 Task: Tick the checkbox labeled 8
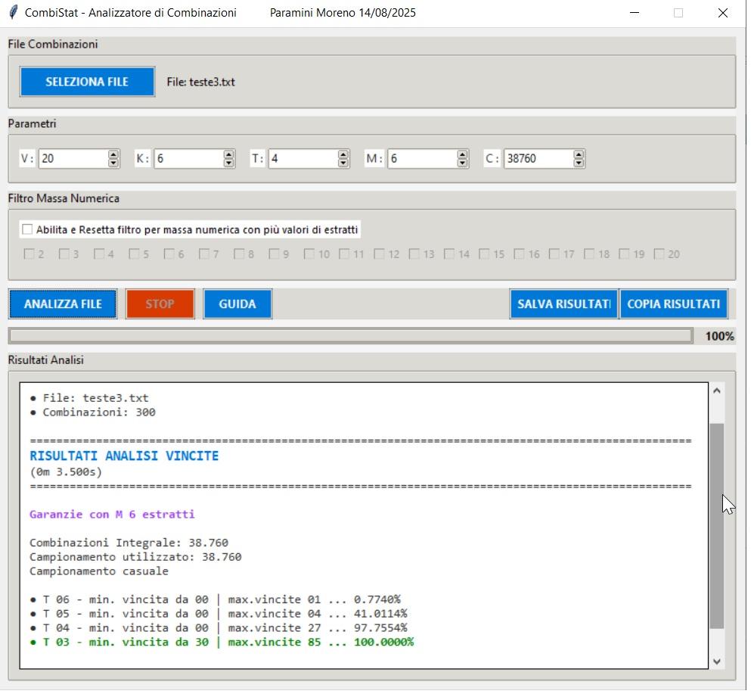pos(238,255)
